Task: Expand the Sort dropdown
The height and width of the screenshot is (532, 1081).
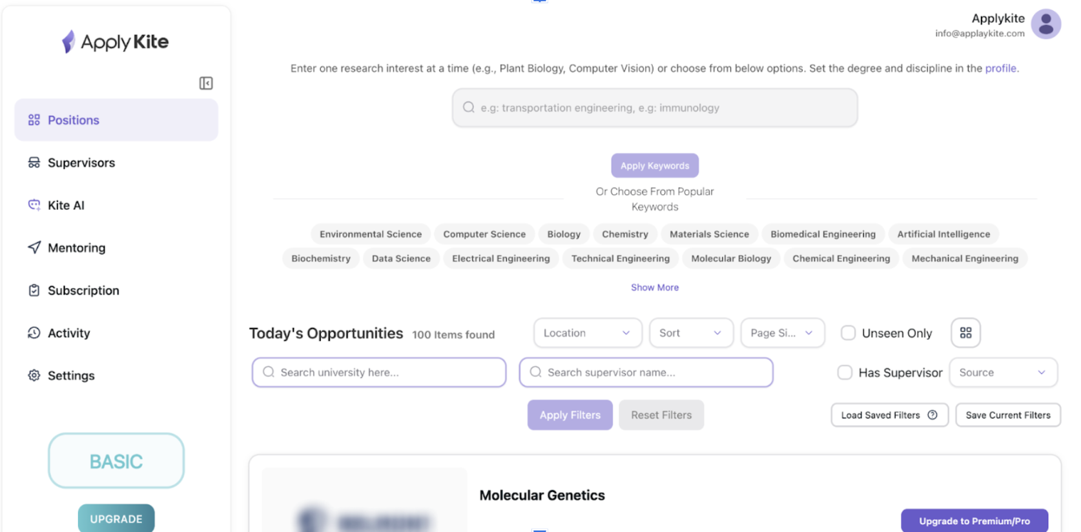Action: click(x=691, y=333)
